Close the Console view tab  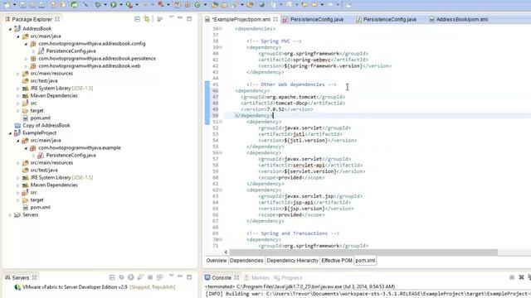pos(236,278)
